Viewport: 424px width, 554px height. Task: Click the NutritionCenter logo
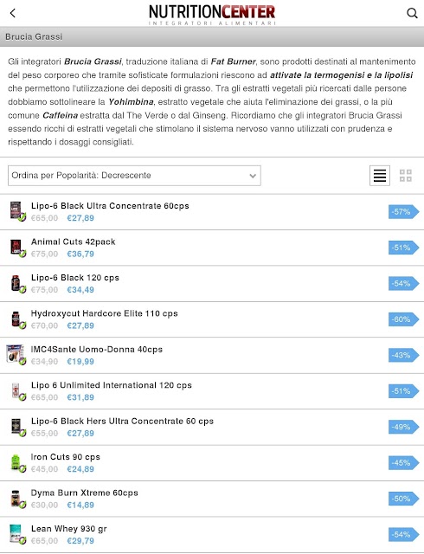[212, 15]
